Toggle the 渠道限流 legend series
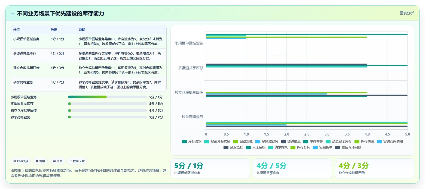 point(291,141)
